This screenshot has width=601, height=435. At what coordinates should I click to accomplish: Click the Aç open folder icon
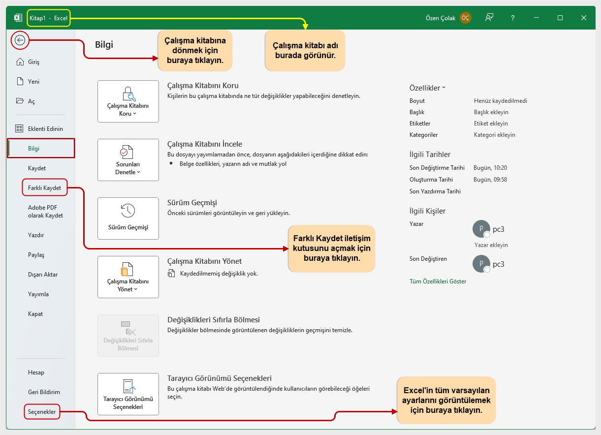[x=20, y=101]
